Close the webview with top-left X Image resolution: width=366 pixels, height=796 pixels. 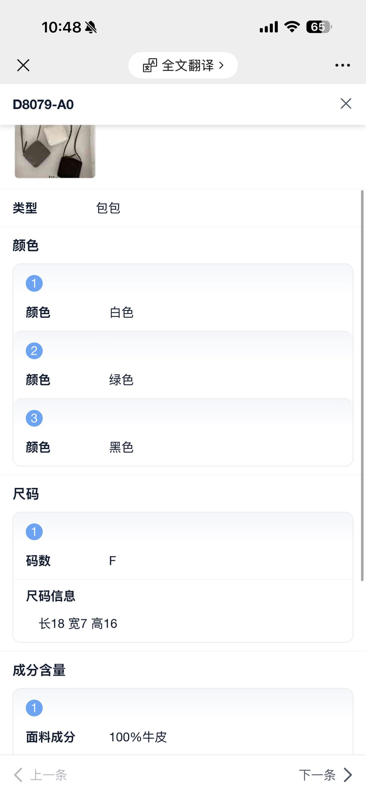click(23, 65)
